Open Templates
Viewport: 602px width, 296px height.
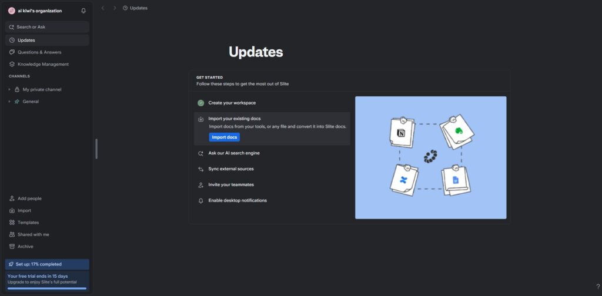point(28,223)
